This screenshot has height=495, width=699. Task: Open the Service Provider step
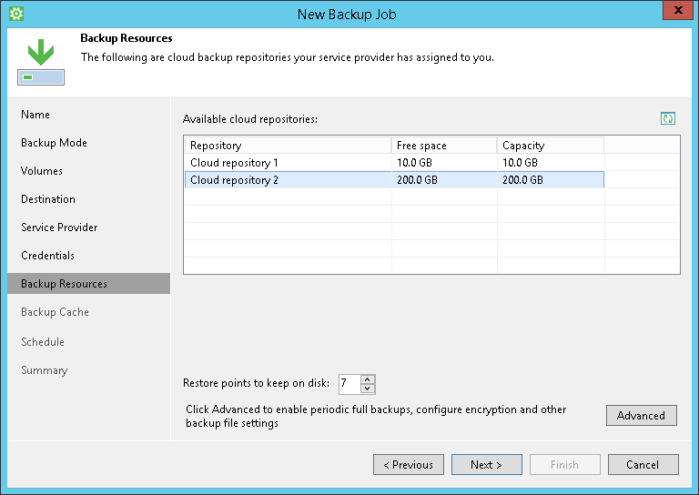tap(59, 227)
